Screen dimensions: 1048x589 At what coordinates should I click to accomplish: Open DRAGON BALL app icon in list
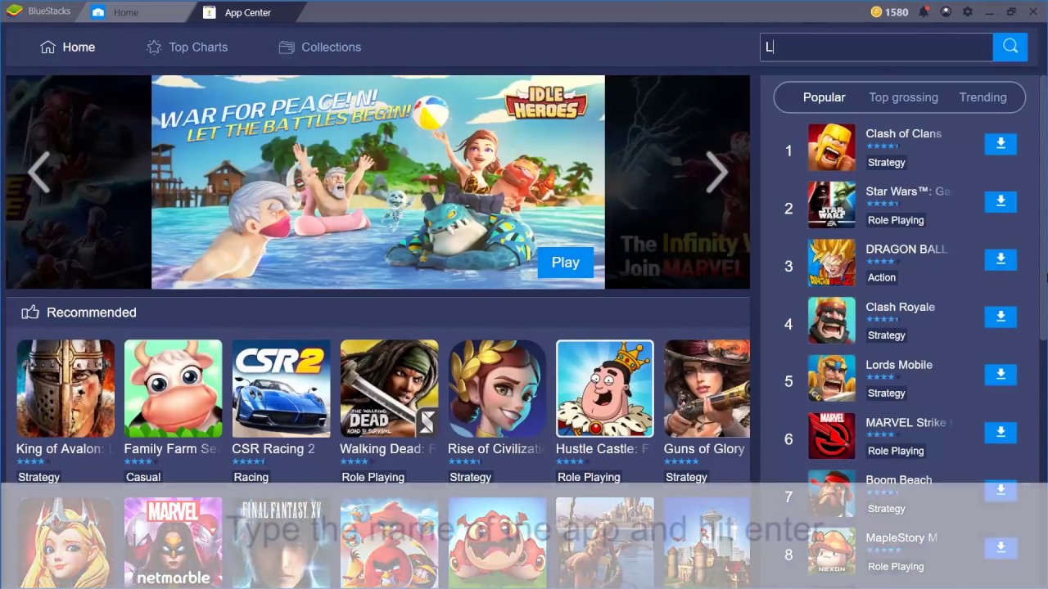coord(832,263)
